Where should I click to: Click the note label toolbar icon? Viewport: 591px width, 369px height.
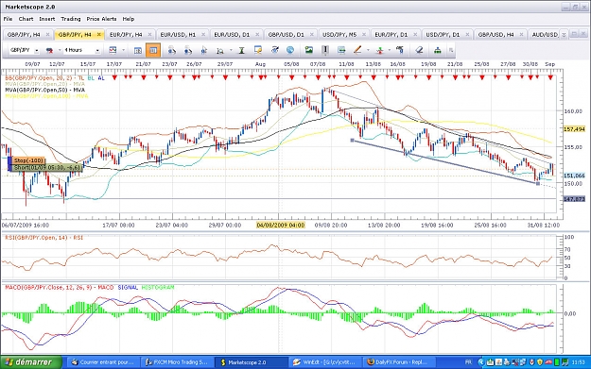(258, 50)
